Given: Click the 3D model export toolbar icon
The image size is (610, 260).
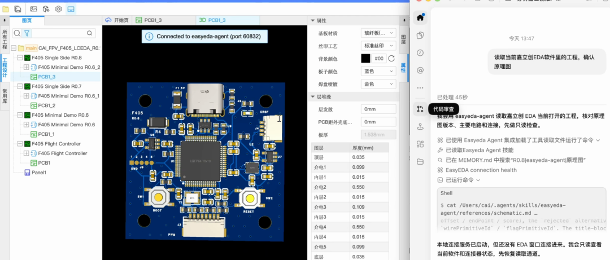Looking at the screenshot, I should [46, 8].
